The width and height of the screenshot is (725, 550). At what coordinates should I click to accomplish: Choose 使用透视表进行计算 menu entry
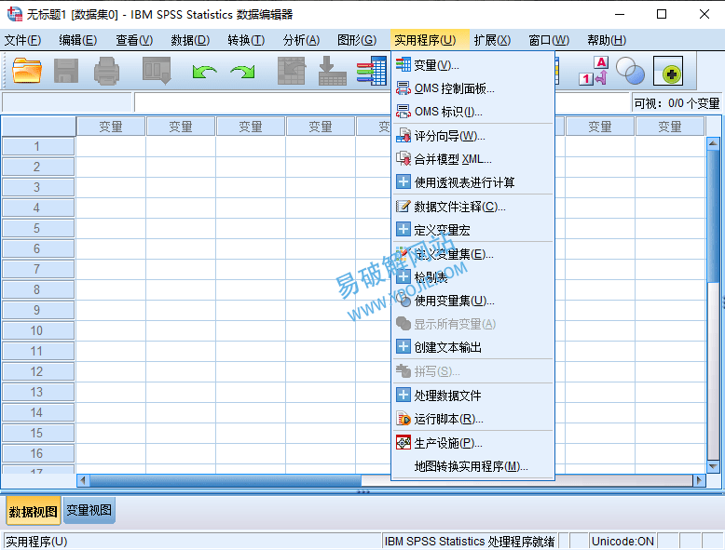472,182
